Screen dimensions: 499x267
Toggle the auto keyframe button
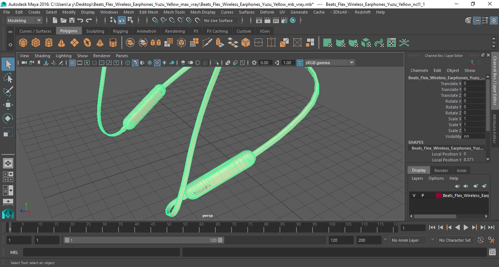(x=481, y=240)
